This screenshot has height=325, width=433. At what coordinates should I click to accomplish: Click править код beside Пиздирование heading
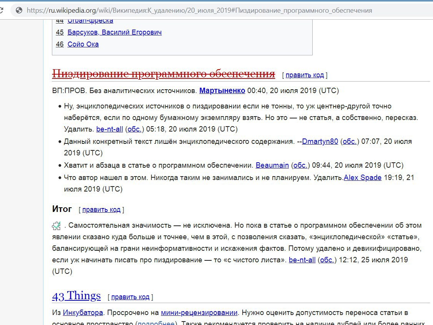pos(305,75)
